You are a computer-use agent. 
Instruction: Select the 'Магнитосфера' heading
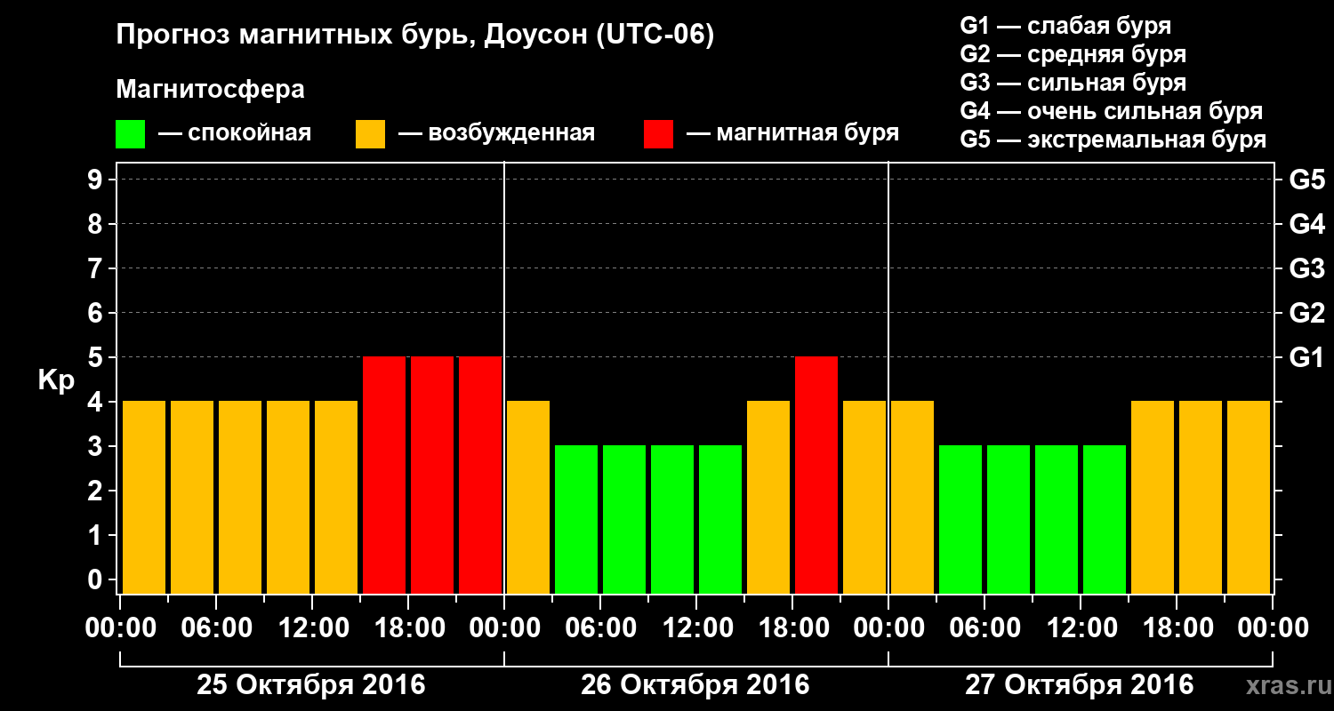click(210, 90)
